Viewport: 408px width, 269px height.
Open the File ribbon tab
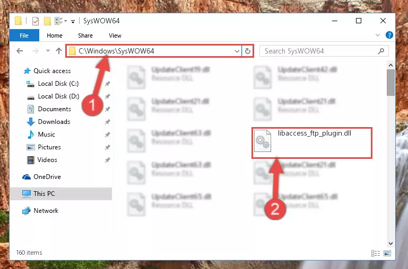[x=24, y=35]
